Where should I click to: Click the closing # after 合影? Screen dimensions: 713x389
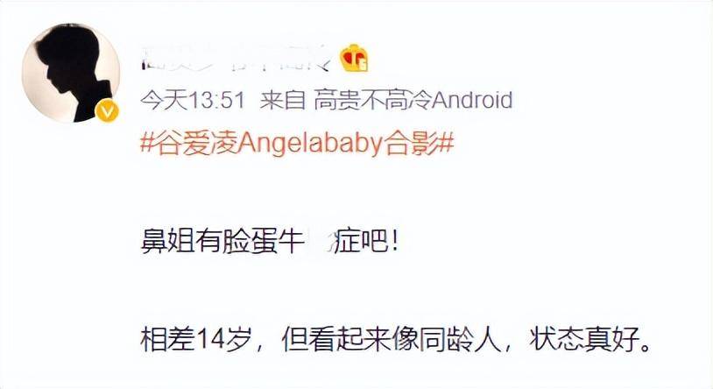[446, 145]
